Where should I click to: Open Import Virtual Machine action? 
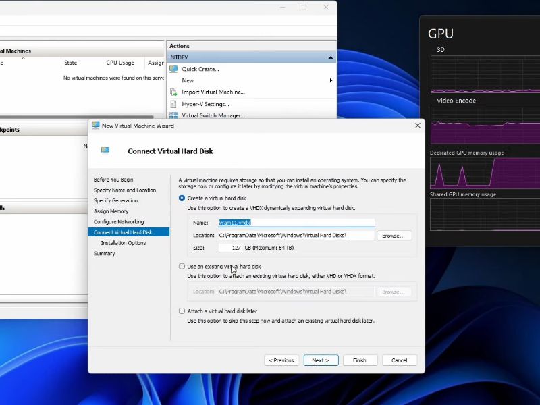pyautogui.click(x=213, y=92)
